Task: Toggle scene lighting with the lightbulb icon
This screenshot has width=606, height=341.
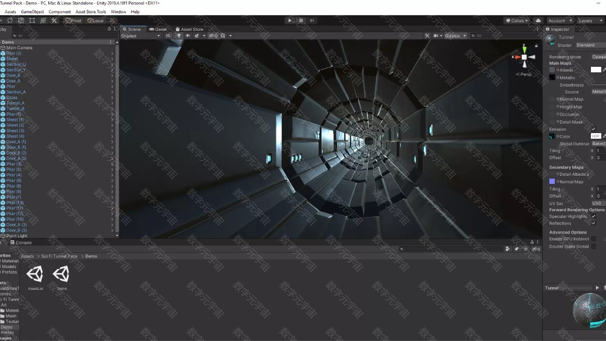Action: click(x=178, y=36)
